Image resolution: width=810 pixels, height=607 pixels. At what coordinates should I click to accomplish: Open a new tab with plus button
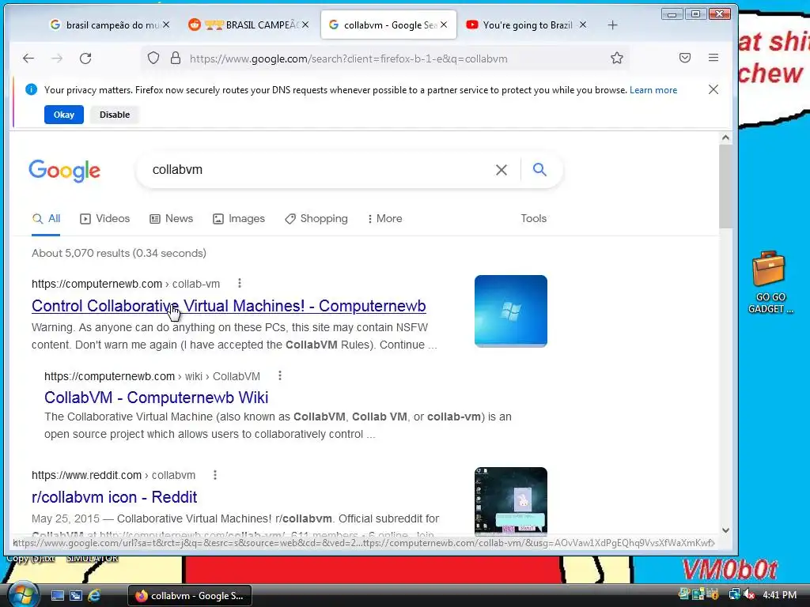(613, 25)
